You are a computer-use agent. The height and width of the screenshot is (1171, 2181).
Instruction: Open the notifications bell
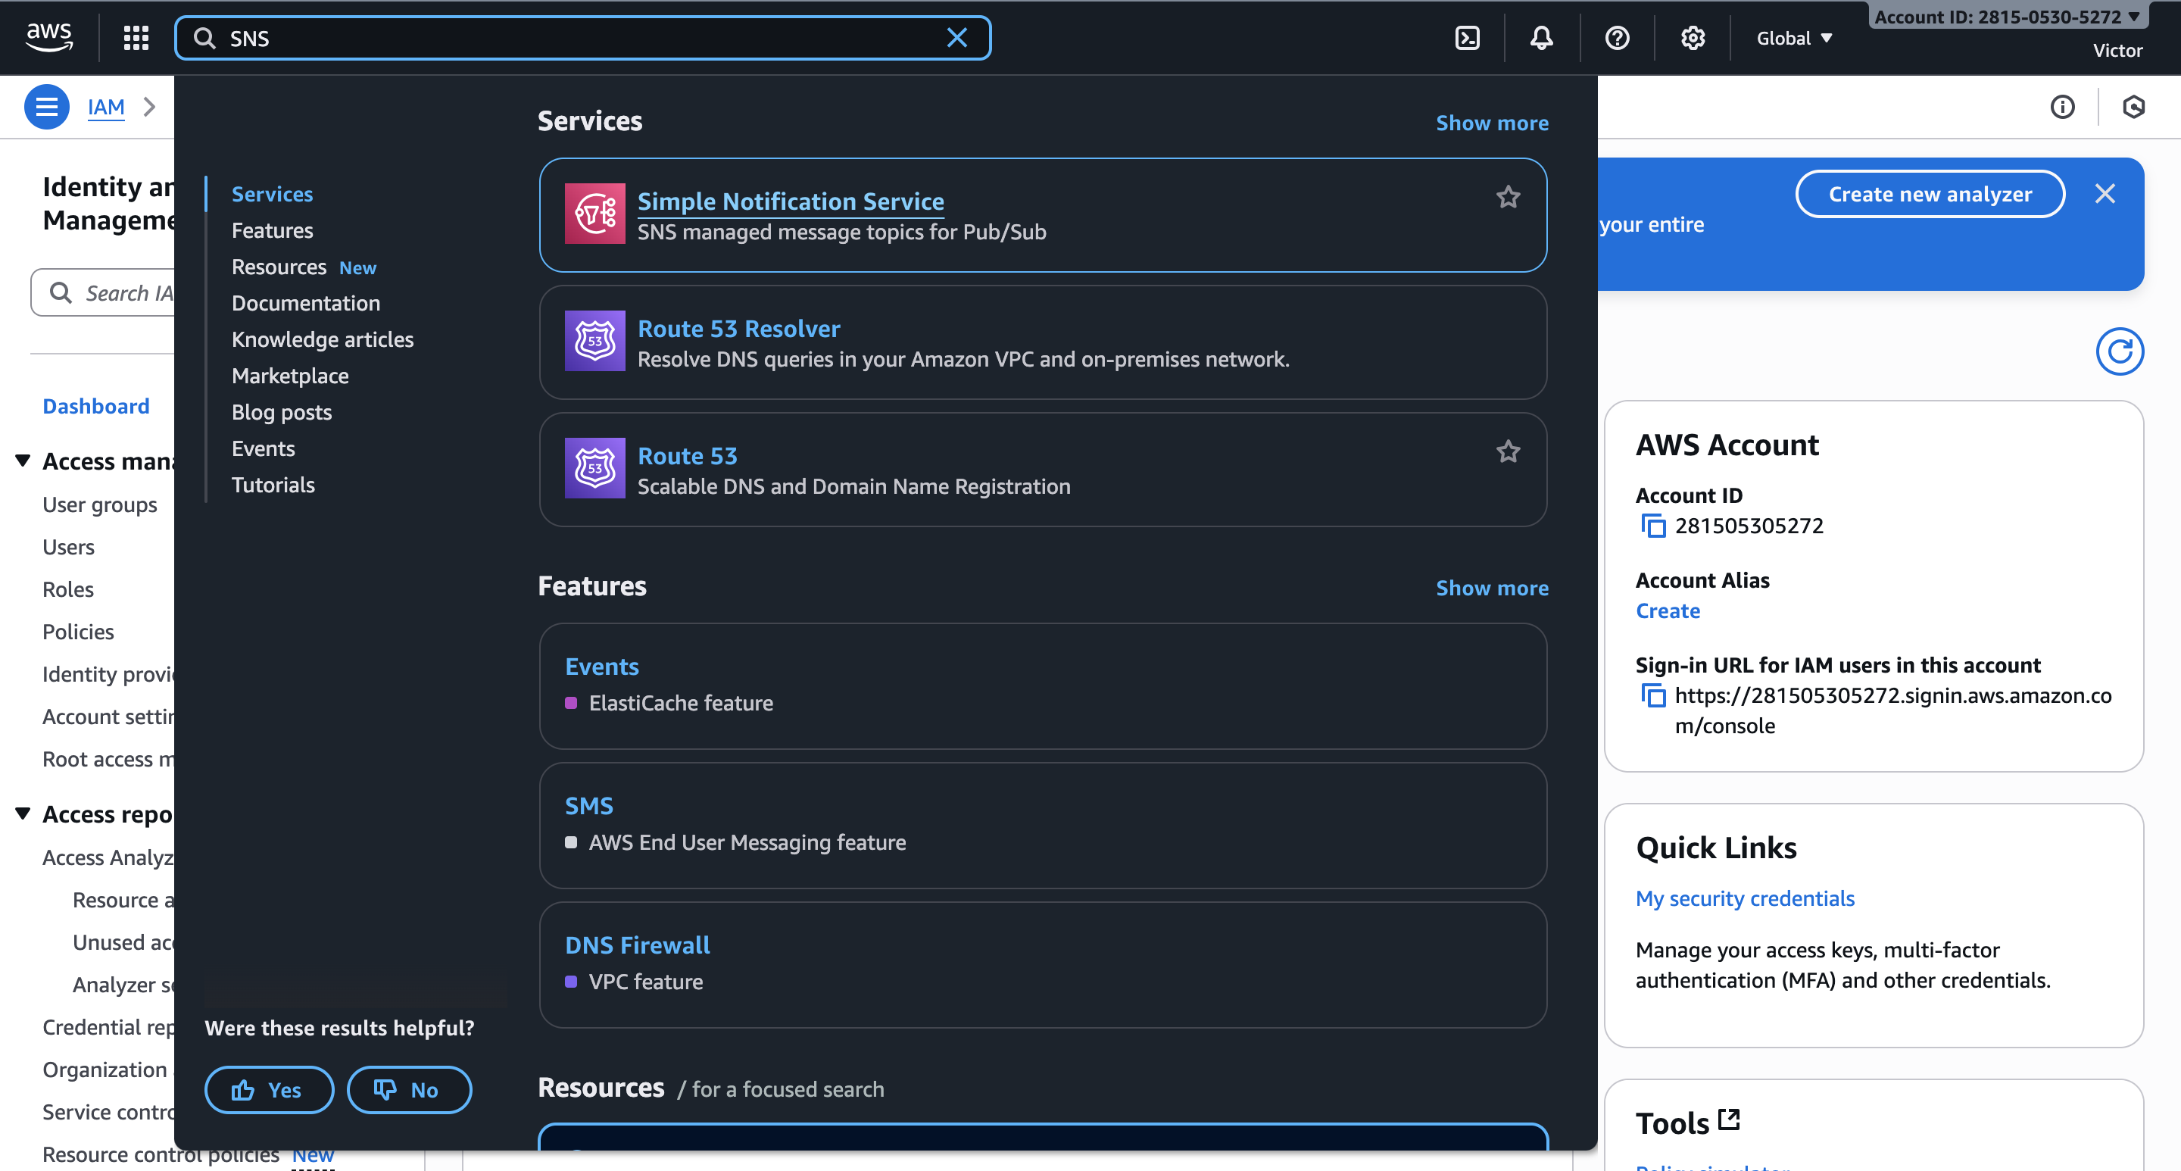coord(1541,38)
